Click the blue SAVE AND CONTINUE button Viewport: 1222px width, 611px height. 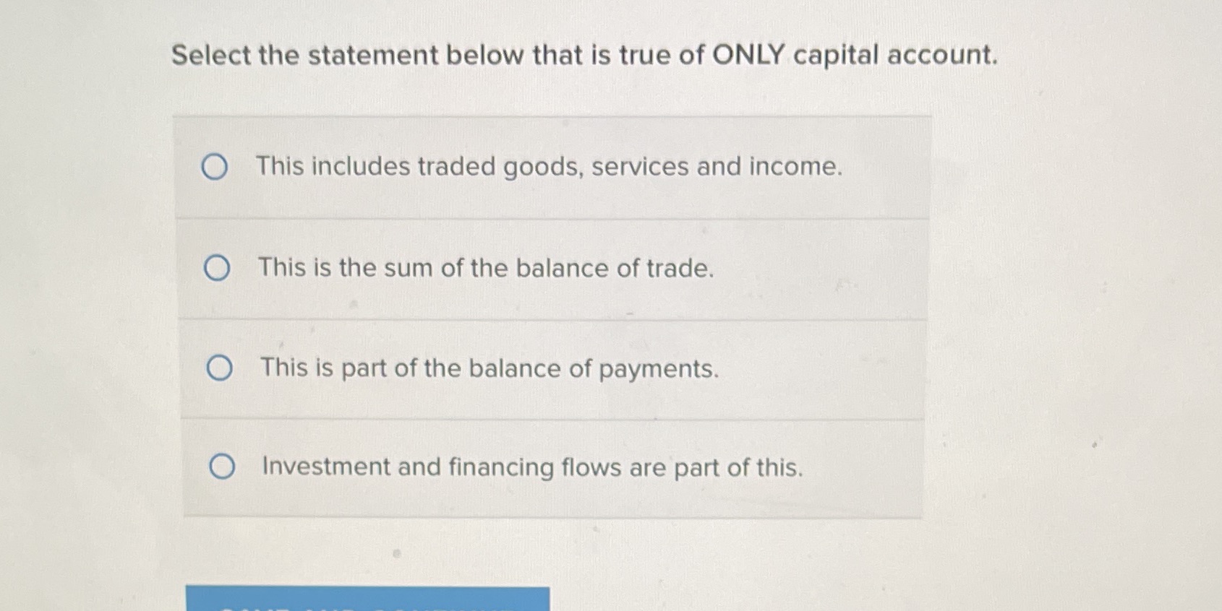click(367, 603)
